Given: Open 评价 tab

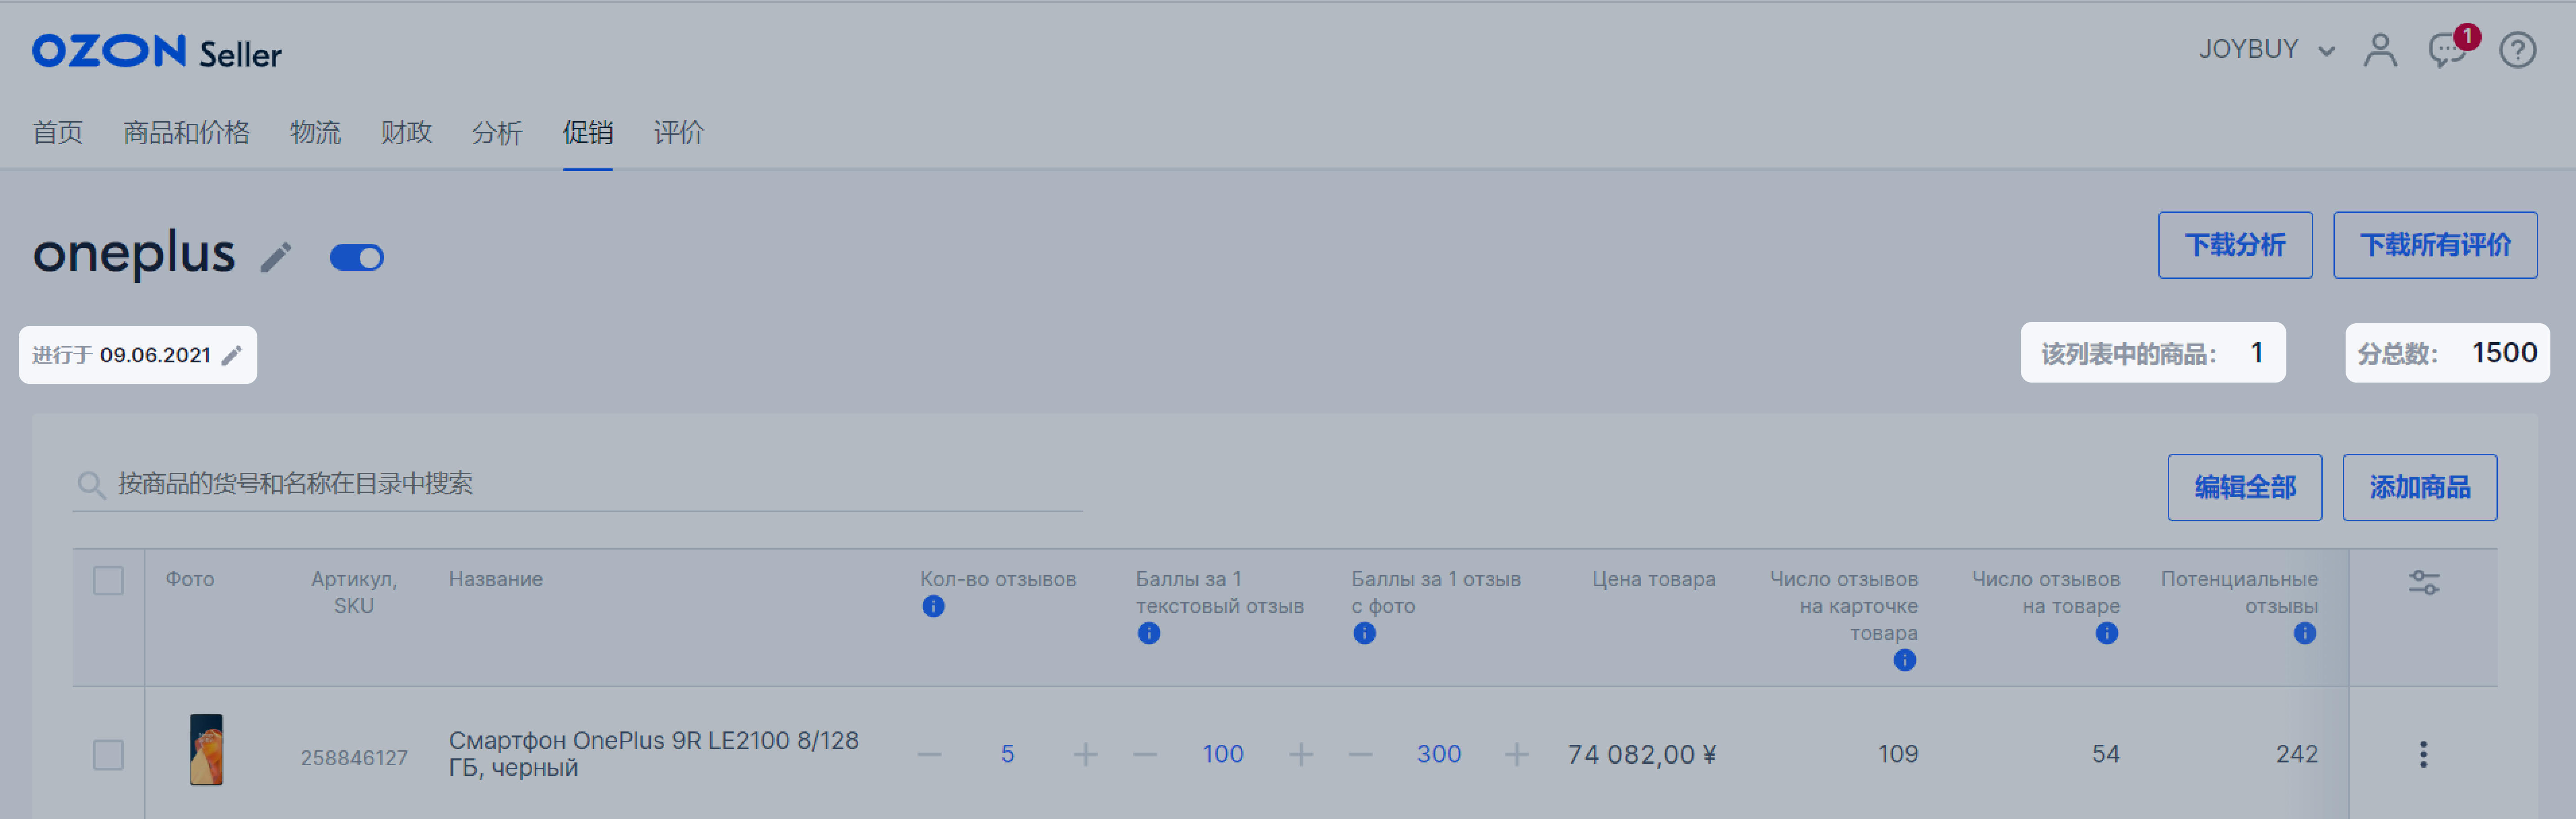Looking at the screenshot, I should click(679, 132).
